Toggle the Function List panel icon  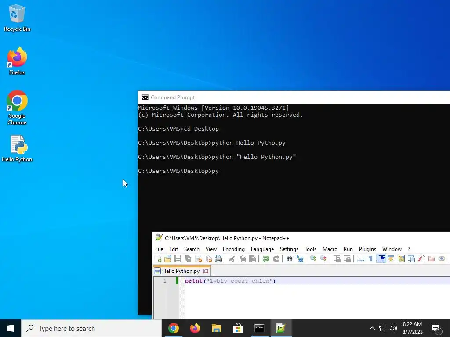(x=421, y=259)
